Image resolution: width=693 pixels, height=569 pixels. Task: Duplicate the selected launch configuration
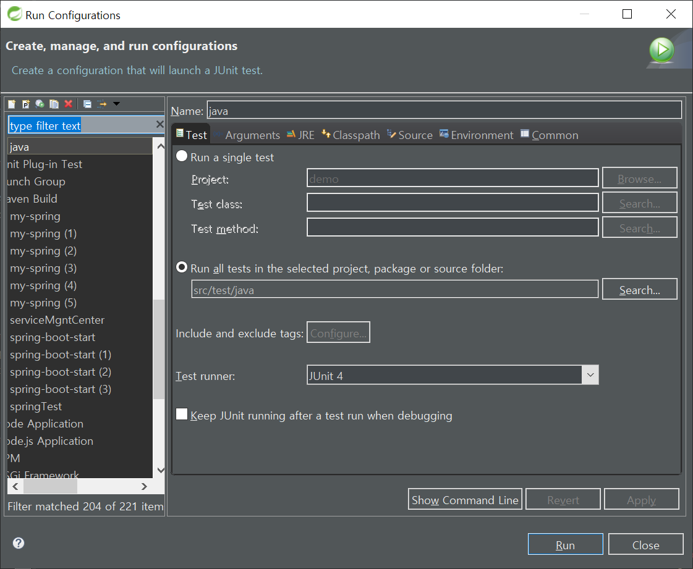coord(54,104)
